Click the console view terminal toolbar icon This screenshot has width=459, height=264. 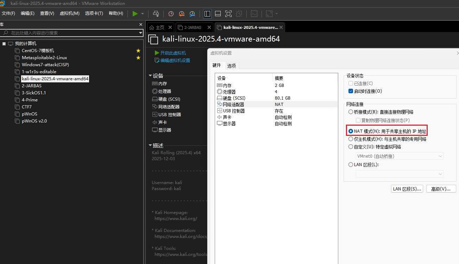pos(254,14)
